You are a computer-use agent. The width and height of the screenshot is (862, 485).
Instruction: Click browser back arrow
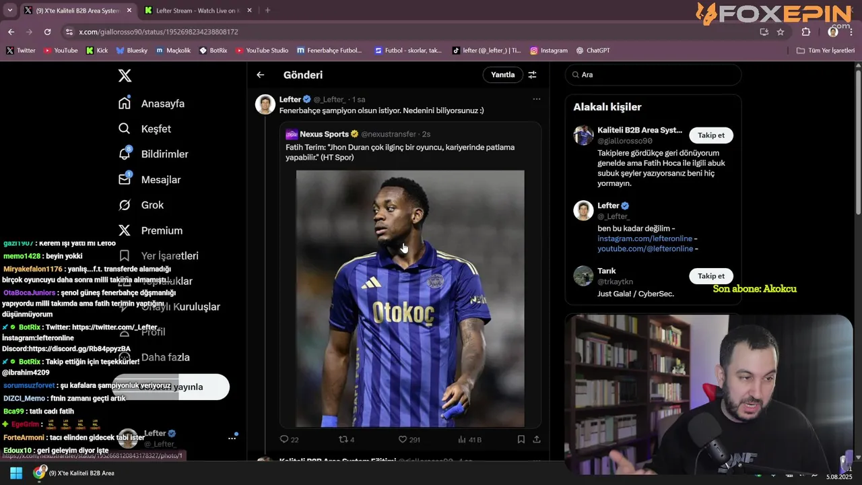pos(11,32)
